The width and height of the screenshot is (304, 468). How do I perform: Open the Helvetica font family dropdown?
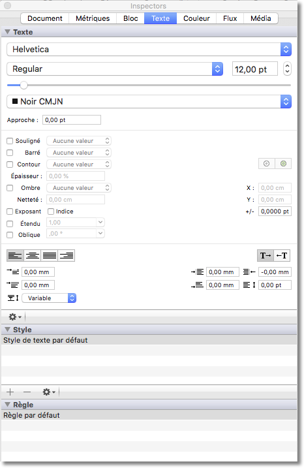tap(149, 49)
